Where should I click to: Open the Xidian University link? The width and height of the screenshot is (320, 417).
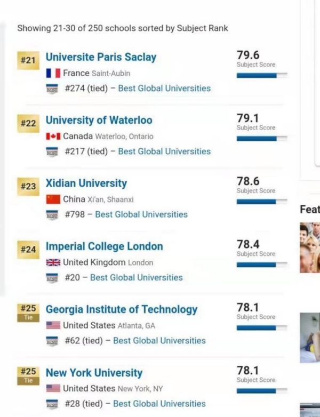(86, 183)
